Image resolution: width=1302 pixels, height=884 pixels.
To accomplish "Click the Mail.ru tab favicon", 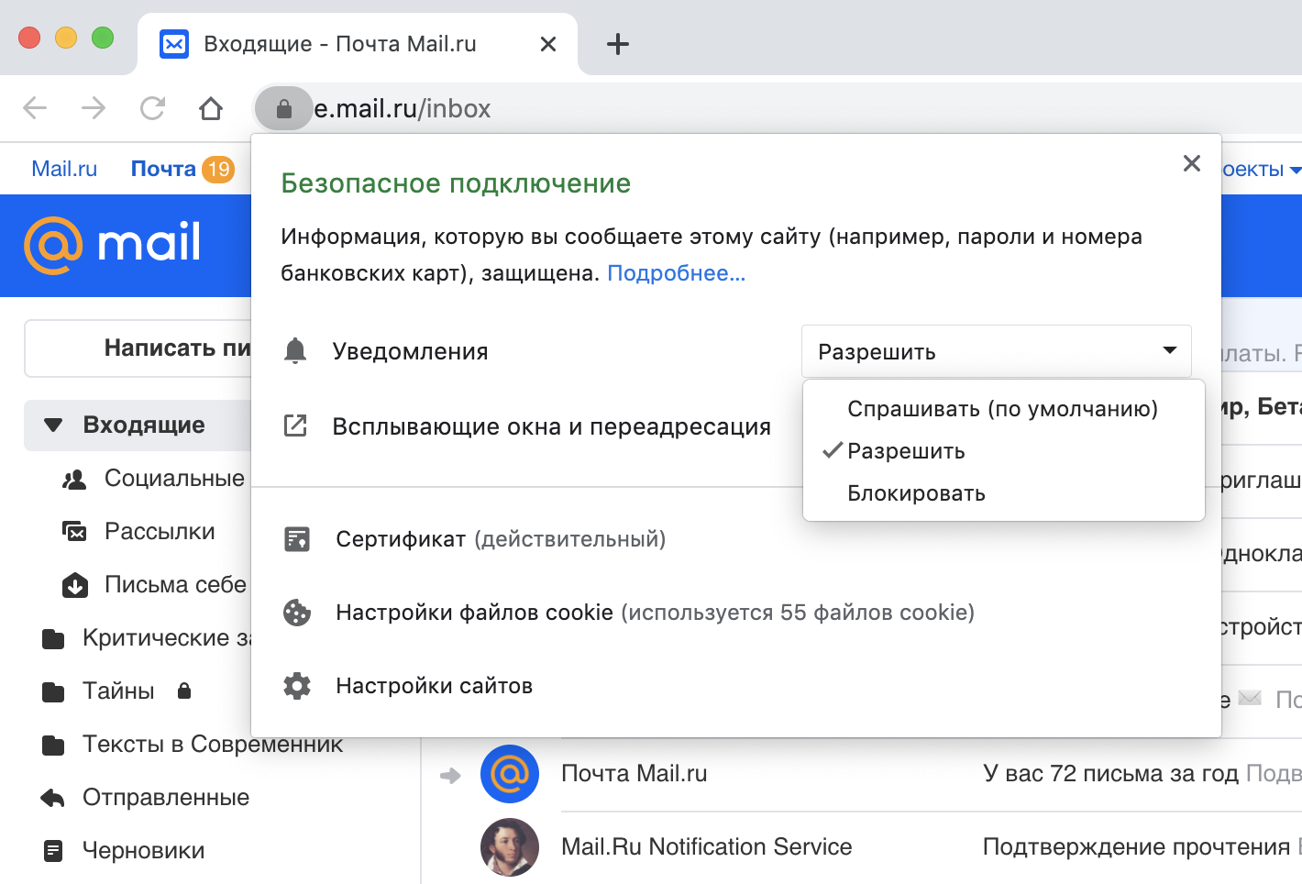I will (x=174, y=44).
